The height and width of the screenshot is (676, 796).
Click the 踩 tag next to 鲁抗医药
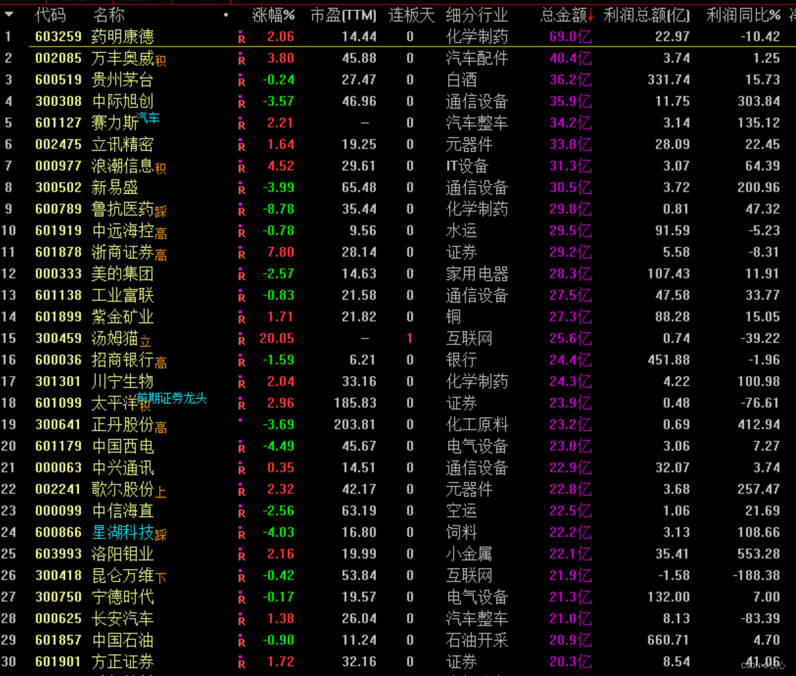161,212
